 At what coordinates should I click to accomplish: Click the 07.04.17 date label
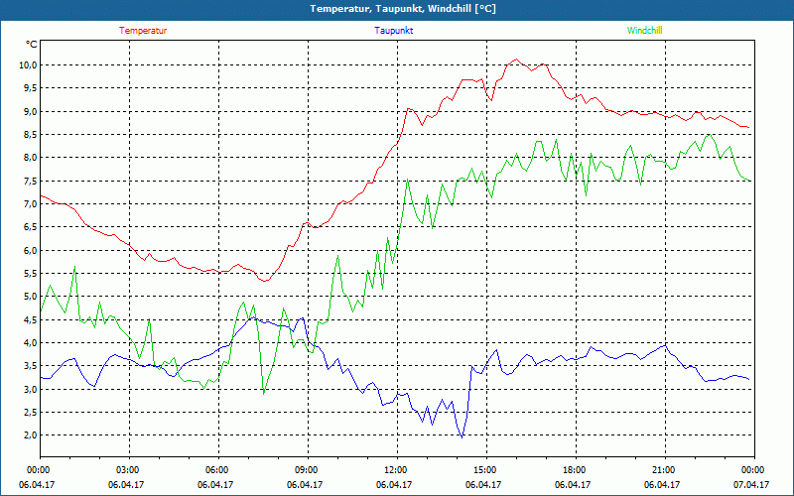click(751, 484)
